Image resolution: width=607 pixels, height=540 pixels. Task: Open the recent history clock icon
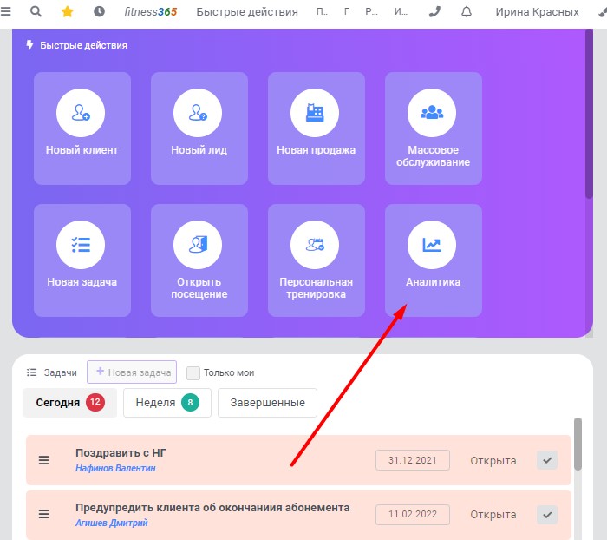[99, 11]
